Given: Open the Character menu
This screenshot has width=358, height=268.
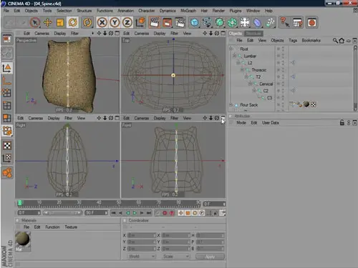Looking at the screenshot, I should point(147,11).
